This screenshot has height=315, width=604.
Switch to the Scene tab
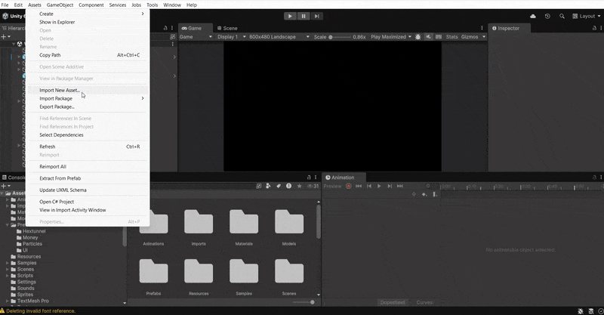(x=227, y=28)
